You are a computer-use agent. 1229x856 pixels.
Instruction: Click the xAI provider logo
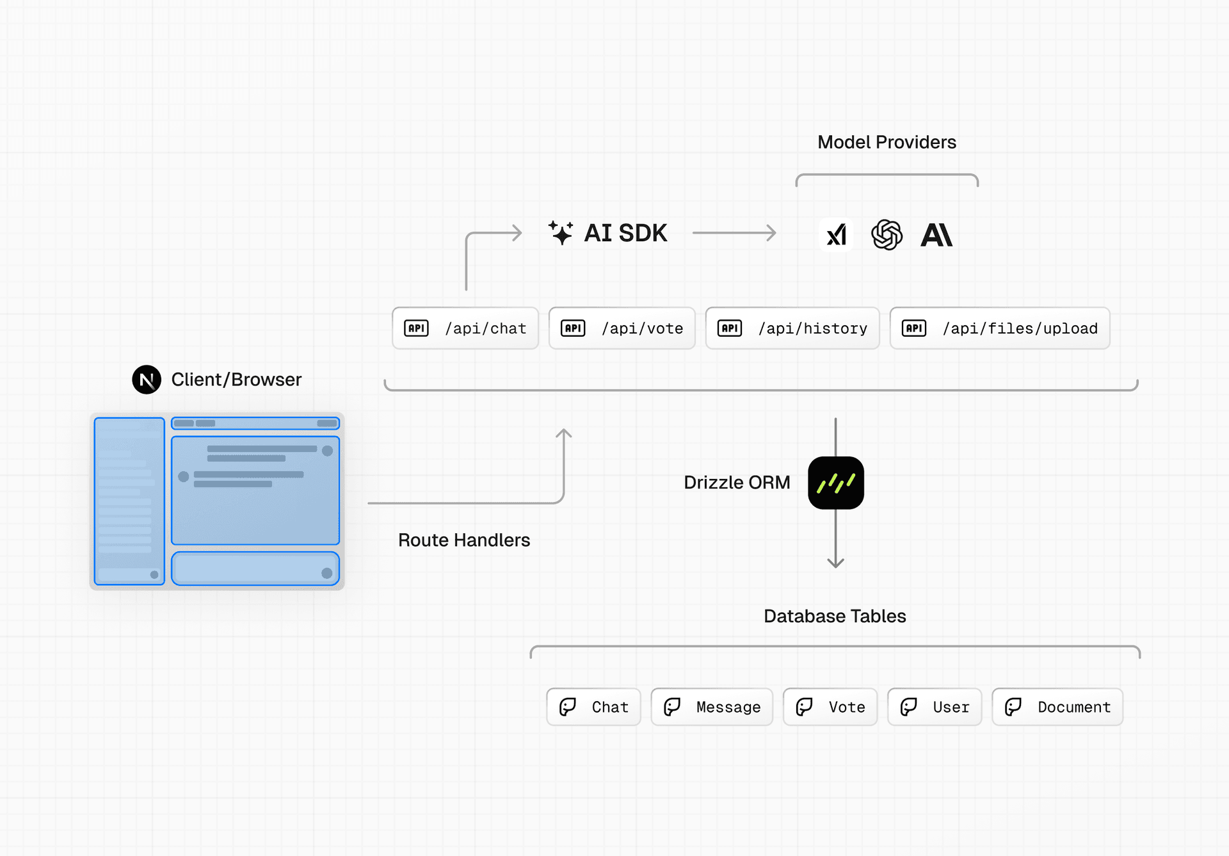pyautogui.click(x=836, y=234)
